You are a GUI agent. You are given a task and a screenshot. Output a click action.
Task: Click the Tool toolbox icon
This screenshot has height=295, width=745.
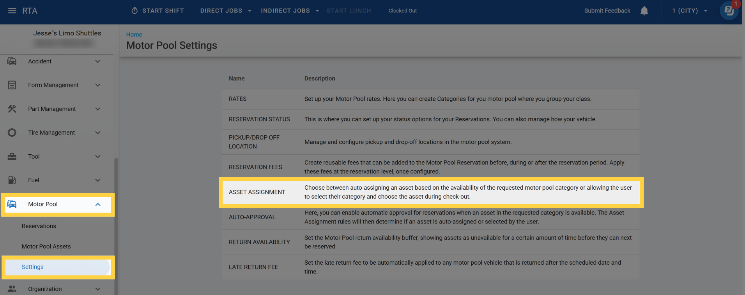click(12, 157)
